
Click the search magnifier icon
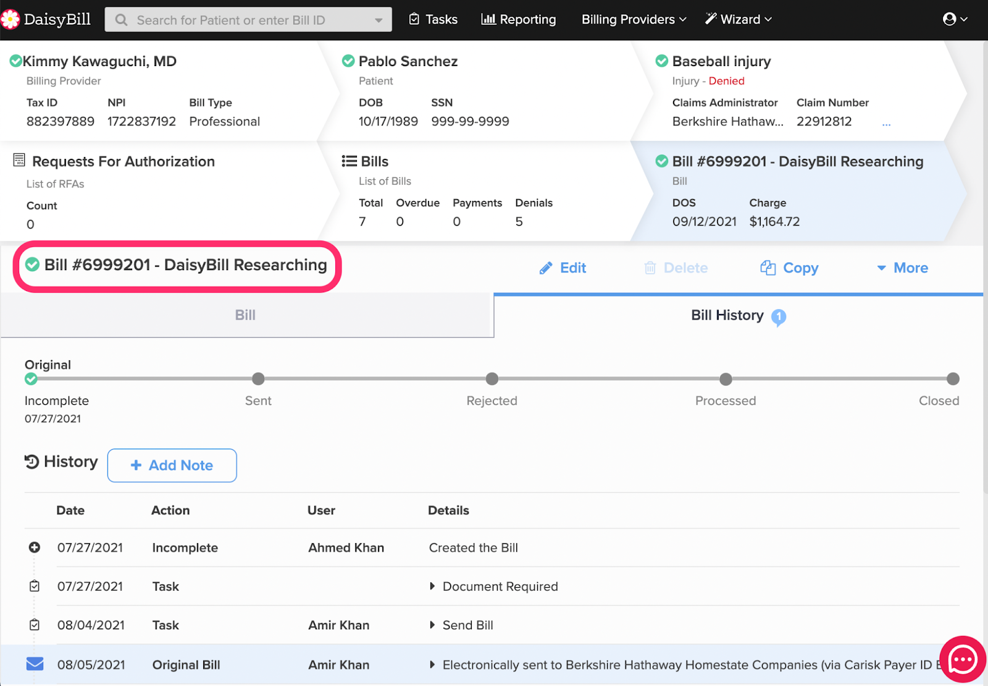tap(122, 20)
